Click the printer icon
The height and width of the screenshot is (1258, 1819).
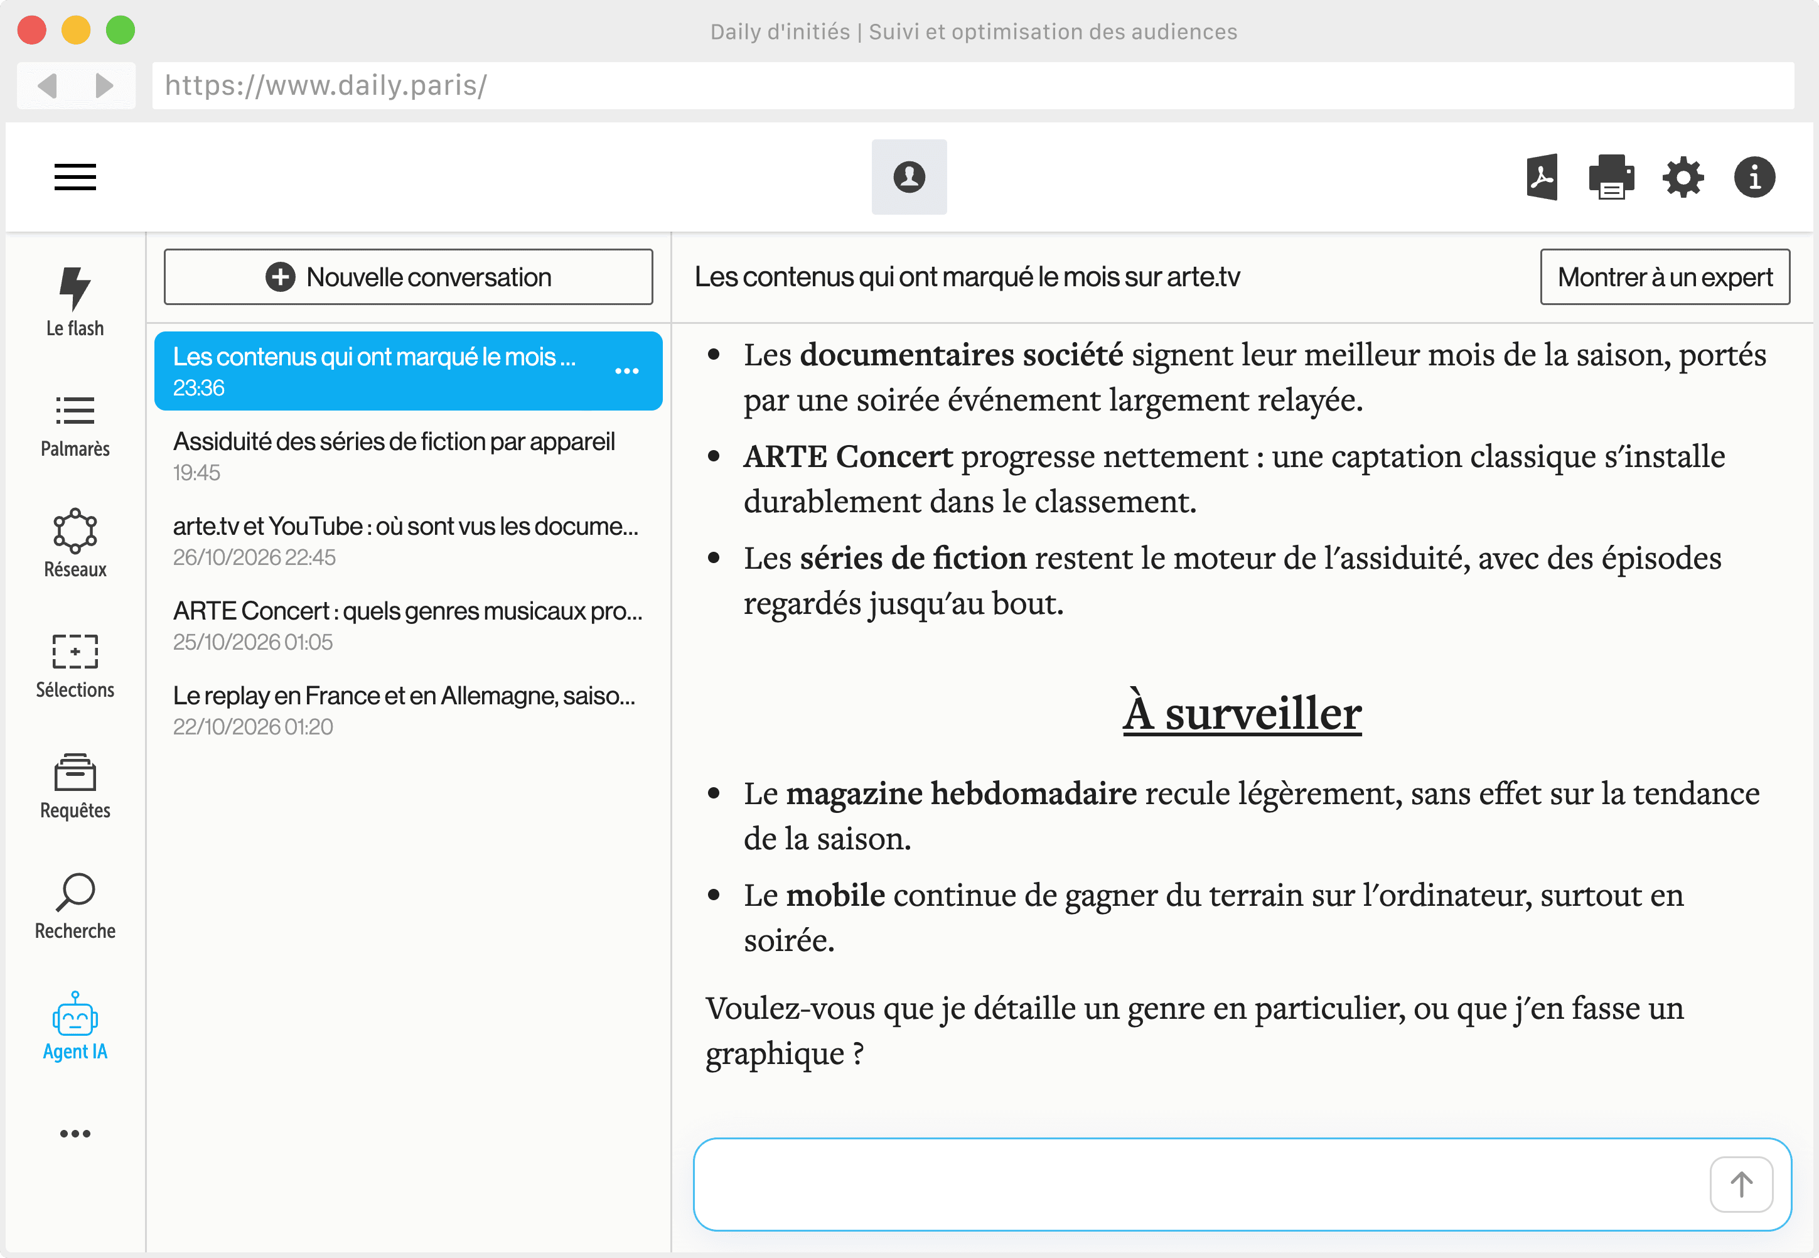1611,176
